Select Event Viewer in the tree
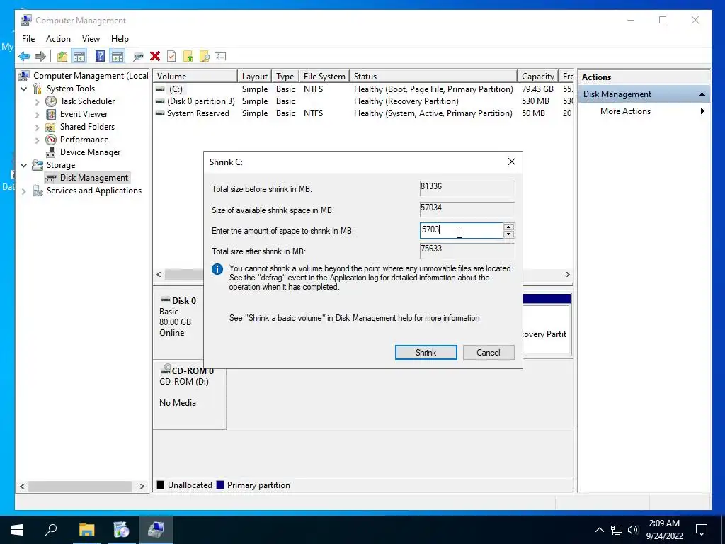 pos(84,114)
